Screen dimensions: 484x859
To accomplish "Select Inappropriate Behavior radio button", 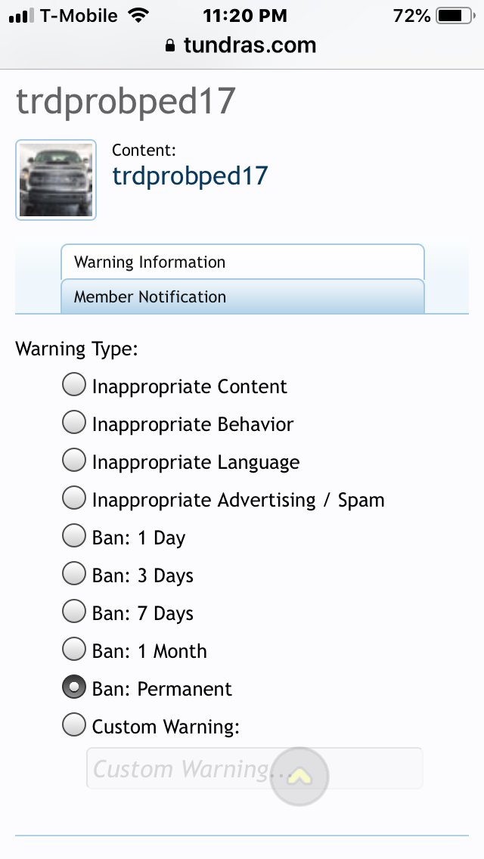I will coord(74,423).
